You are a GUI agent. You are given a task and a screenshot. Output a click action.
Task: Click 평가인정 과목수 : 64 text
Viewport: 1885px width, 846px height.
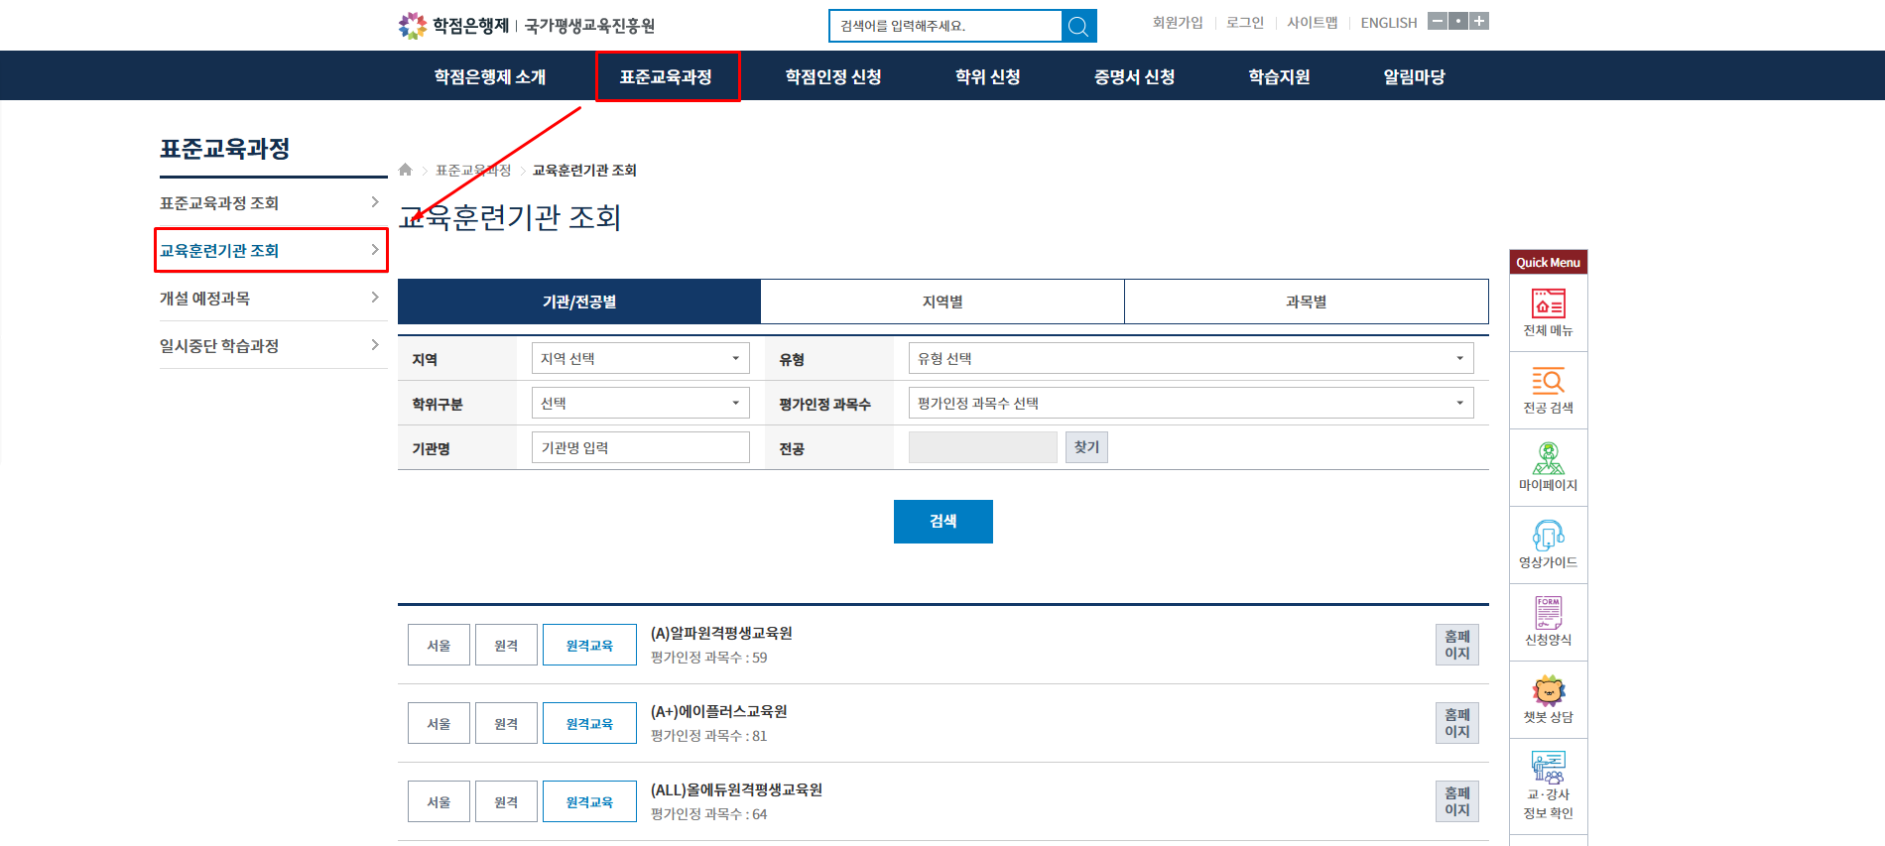pos(708,814)
